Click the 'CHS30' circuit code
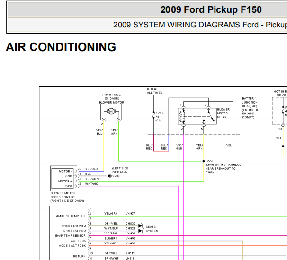The height and width of the screenshot is (260, 287). 130,224
